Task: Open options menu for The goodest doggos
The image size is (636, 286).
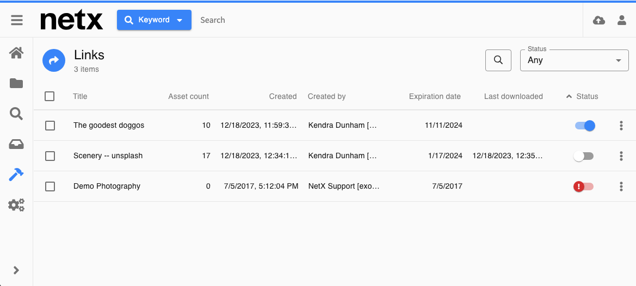Action: click(621, 126)
